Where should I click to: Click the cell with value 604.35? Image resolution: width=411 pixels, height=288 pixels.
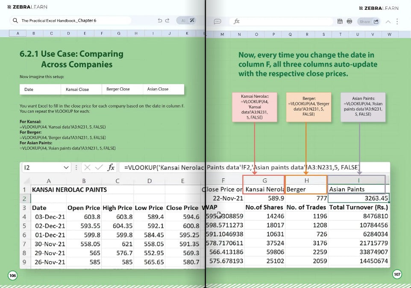[x=117, y=226]
